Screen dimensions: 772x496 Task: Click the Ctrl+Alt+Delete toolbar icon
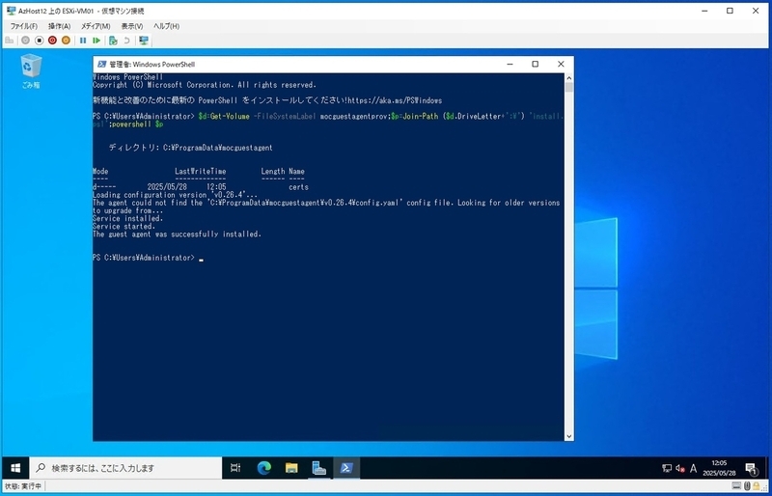pos(10,41)
